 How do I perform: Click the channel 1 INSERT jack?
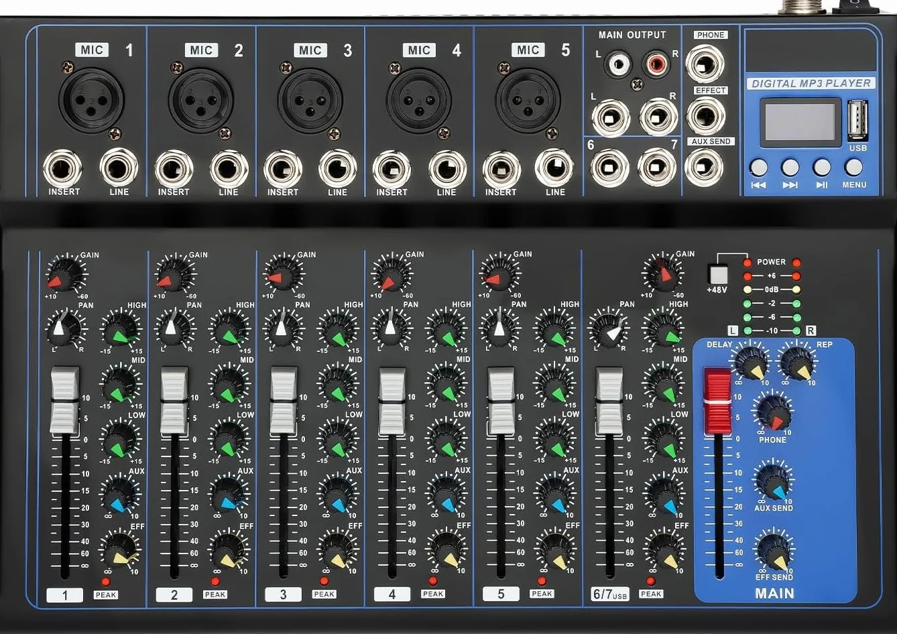point(62,169)
